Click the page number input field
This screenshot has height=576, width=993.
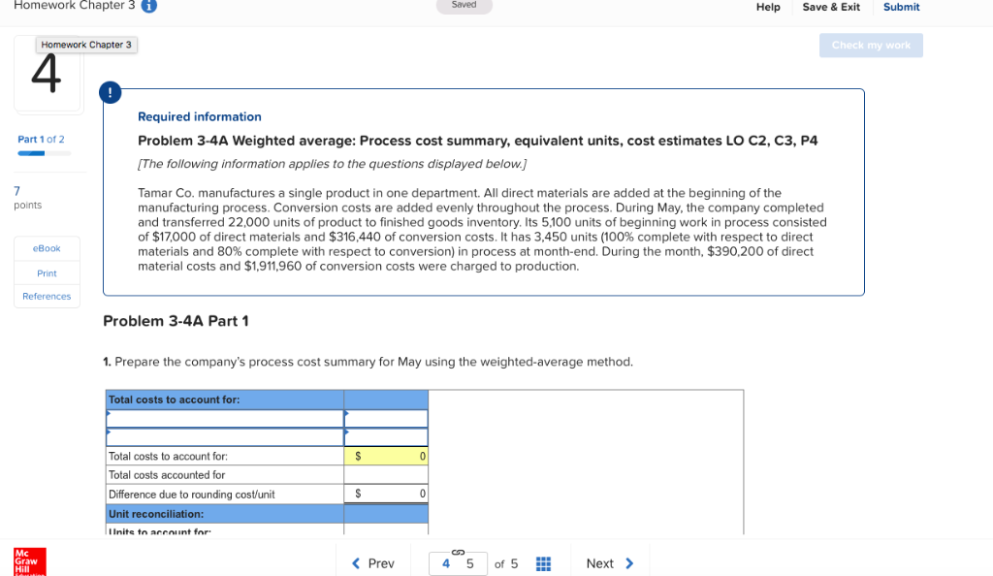(457, 563)
